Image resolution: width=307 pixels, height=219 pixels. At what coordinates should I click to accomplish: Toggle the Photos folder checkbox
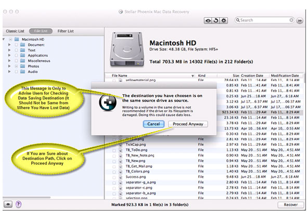pyautogui.click(x=16, y=66)
